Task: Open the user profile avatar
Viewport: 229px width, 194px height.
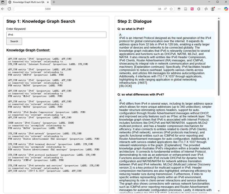Action: 213,9
